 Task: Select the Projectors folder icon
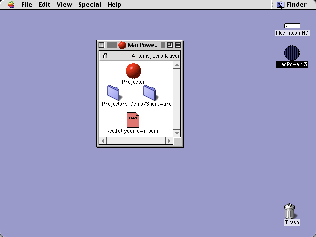114,93
